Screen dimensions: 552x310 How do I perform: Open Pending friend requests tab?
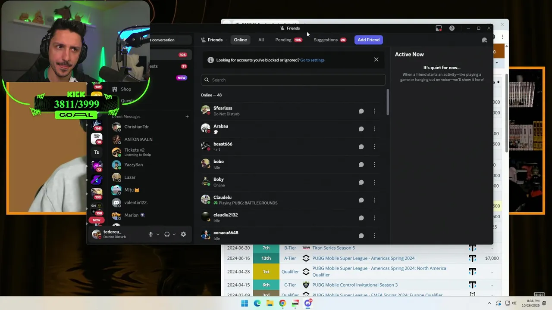pos(288,40)
